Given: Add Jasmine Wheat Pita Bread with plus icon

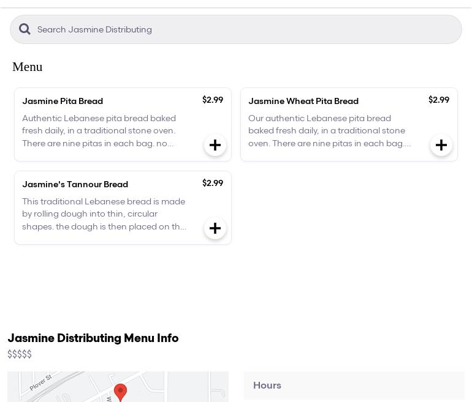Looking at the screenshot, I should point(441,145).
